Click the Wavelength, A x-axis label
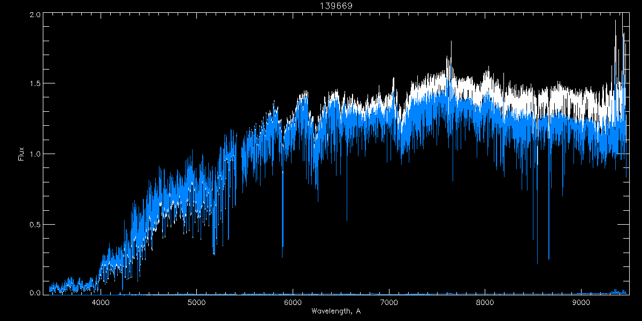Screen dimensions: 642x321 coord(335,311)
